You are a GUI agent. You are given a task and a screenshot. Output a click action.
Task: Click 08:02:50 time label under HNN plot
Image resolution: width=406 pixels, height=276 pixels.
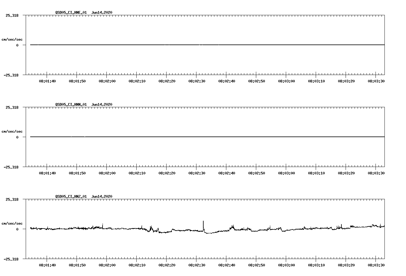pyautogui.click(x=257, y=173)
